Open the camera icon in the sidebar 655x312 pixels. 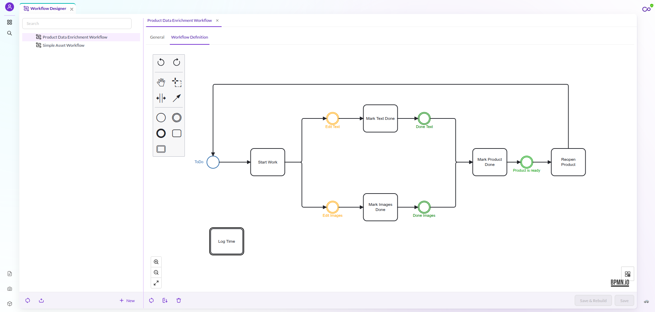[x=10, y=289]
